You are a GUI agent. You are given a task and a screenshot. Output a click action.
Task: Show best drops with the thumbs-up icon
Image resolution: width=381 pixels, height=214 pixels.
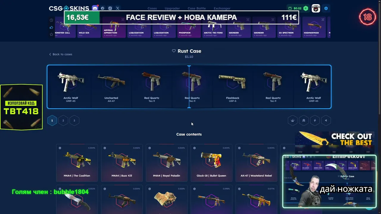[x=51, y=27]
